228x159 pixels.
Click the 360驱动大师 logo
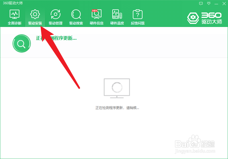pos(204,18)
